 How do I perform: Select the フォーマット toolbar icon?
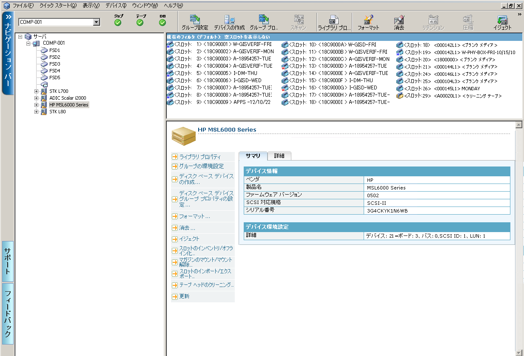click(368, 22)
